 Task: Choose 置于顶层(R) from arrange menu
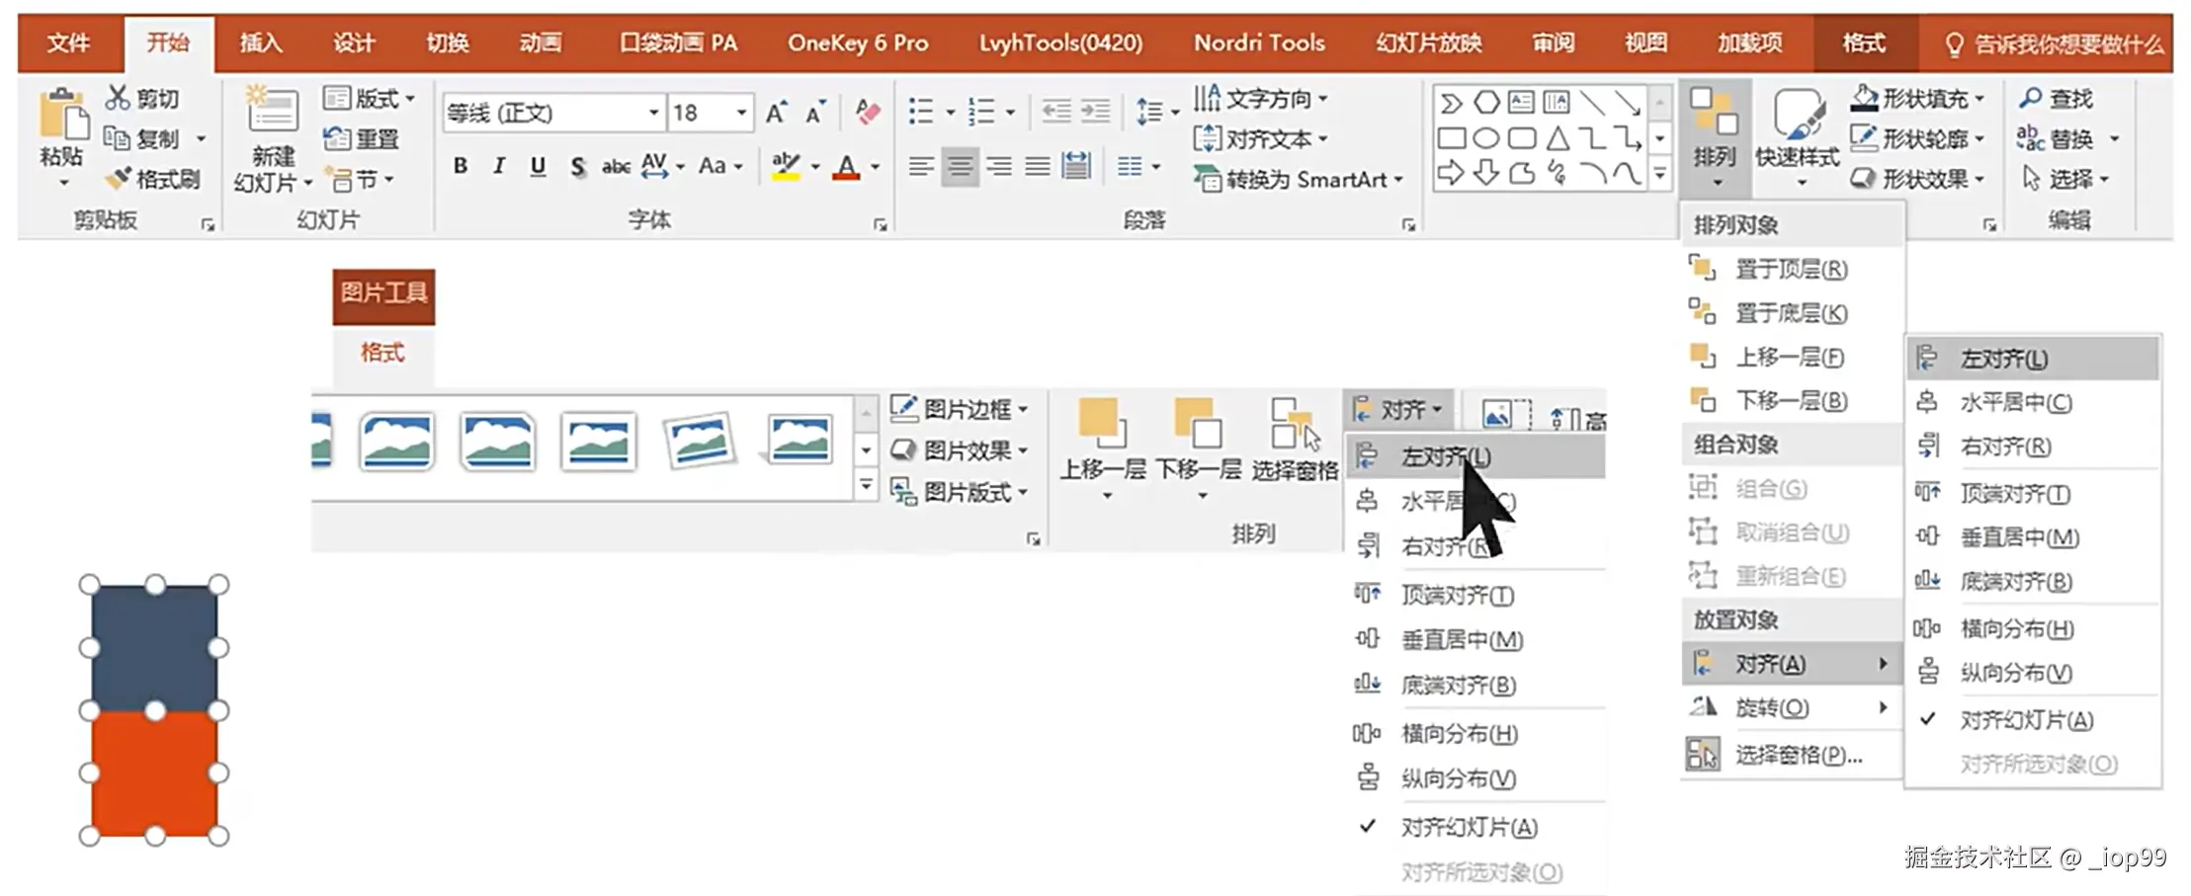click(x=1791, y=269)
